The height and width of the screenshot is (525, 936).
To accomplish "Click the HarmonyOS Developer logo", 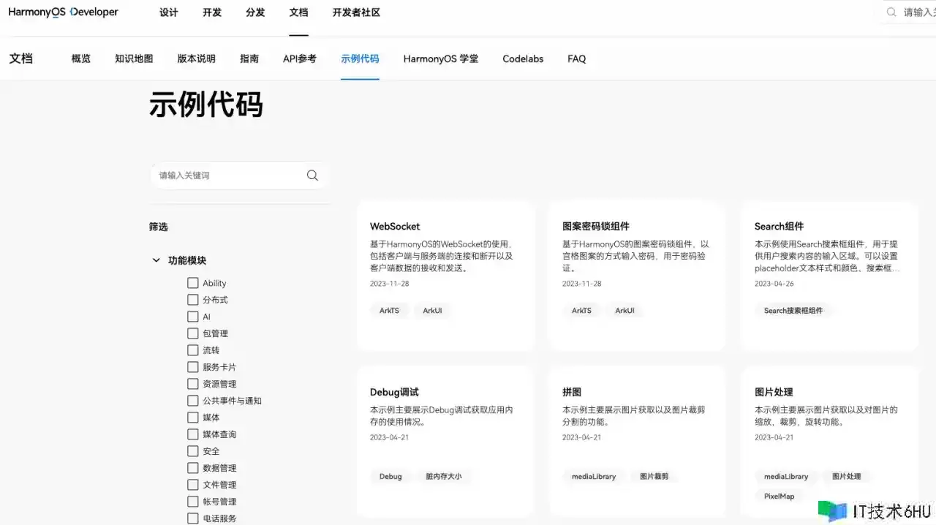I will (63, 12).
